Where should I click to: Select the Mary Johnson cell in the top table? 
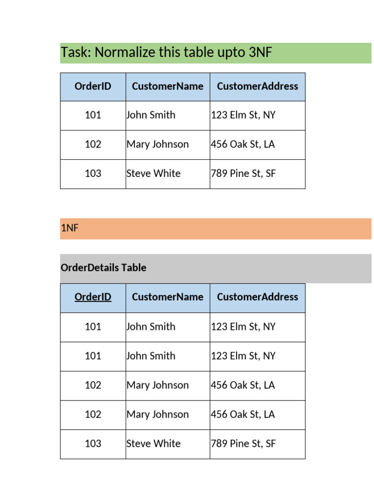point(158,145)
